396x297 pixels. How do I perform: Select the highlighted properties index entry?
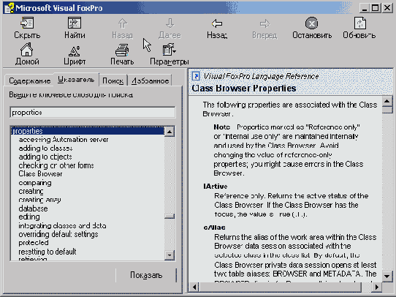(88, 131)
